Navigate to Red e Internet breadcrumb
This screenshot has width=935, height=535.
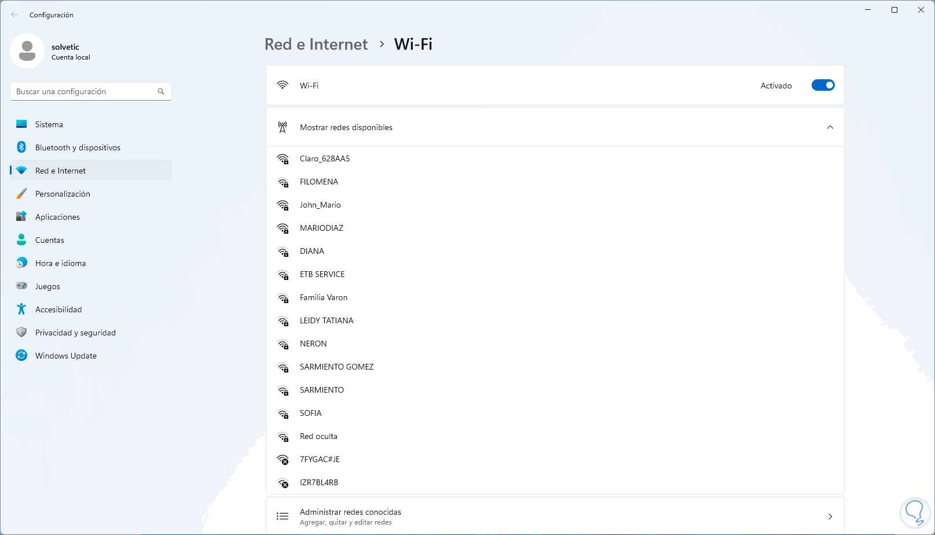[316, 45]
